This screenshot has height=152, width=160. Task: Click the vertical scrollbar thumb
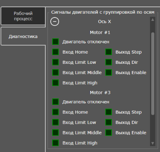pyautogui.click(x=153, y=74)
